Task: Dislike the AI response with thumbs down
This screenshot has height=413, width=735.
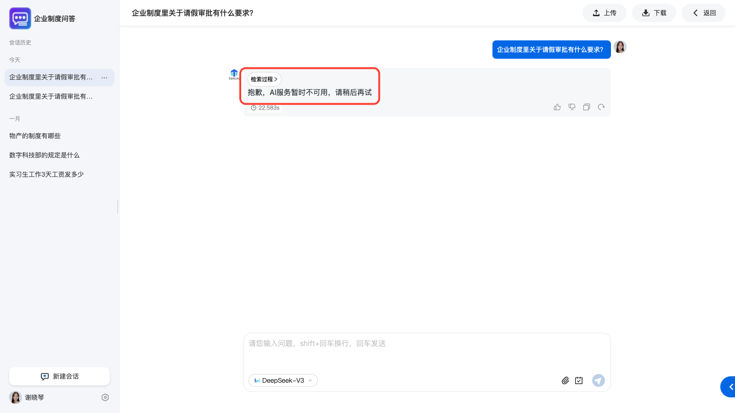Action: point(572,107)
